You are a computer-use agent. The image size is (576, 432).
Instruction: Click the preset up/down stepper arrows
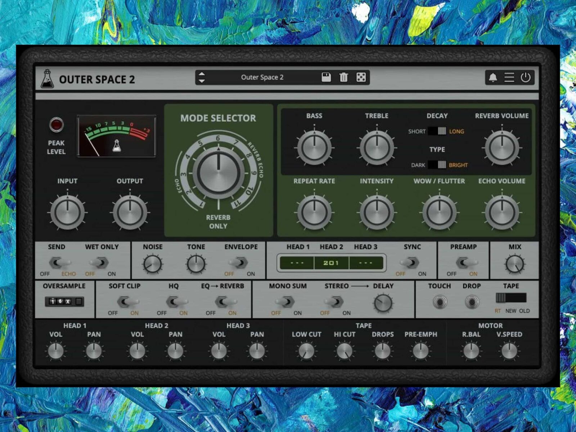(202, 77)
